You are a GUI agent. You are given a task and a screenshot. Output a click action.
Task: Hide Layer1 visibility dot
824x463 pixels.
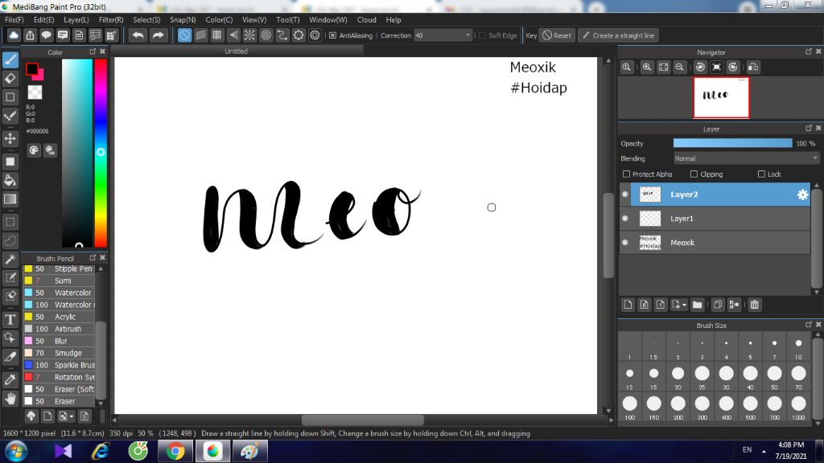point(624,219)
